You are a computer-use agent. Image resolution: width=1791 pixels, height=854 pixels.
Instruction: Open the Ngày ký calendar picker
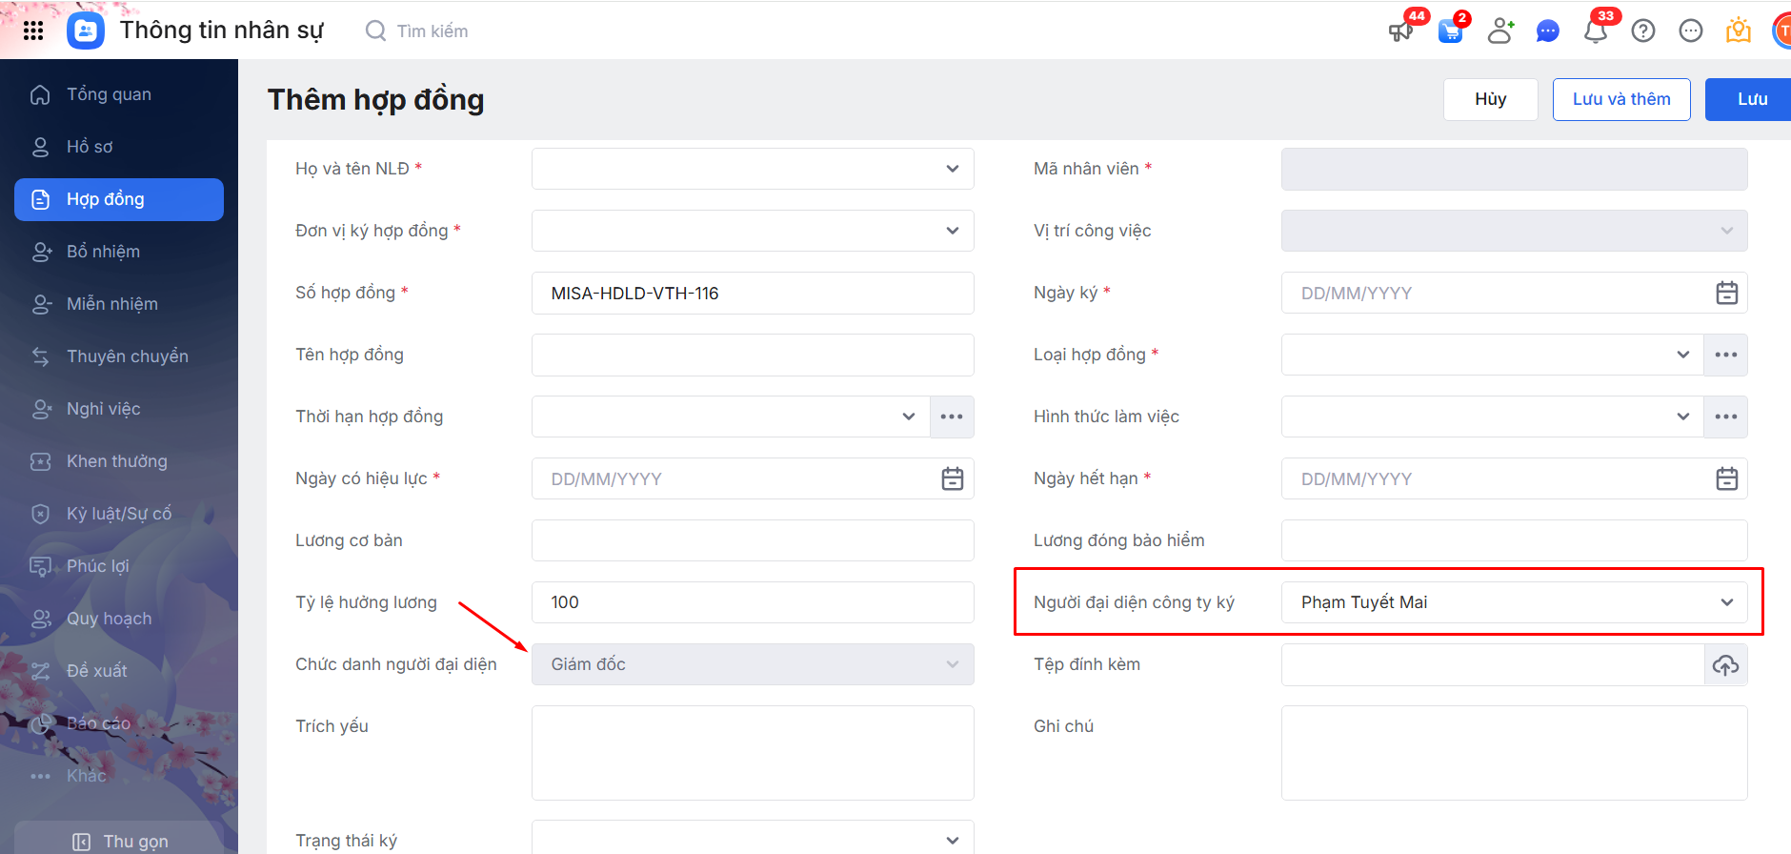tap(1726, 293)
